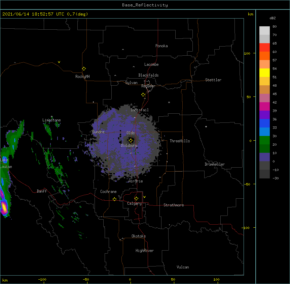The width and height of the screenshot is (290, 284).
Task: Click the RedDeer city label
Action: click(148, 86)
